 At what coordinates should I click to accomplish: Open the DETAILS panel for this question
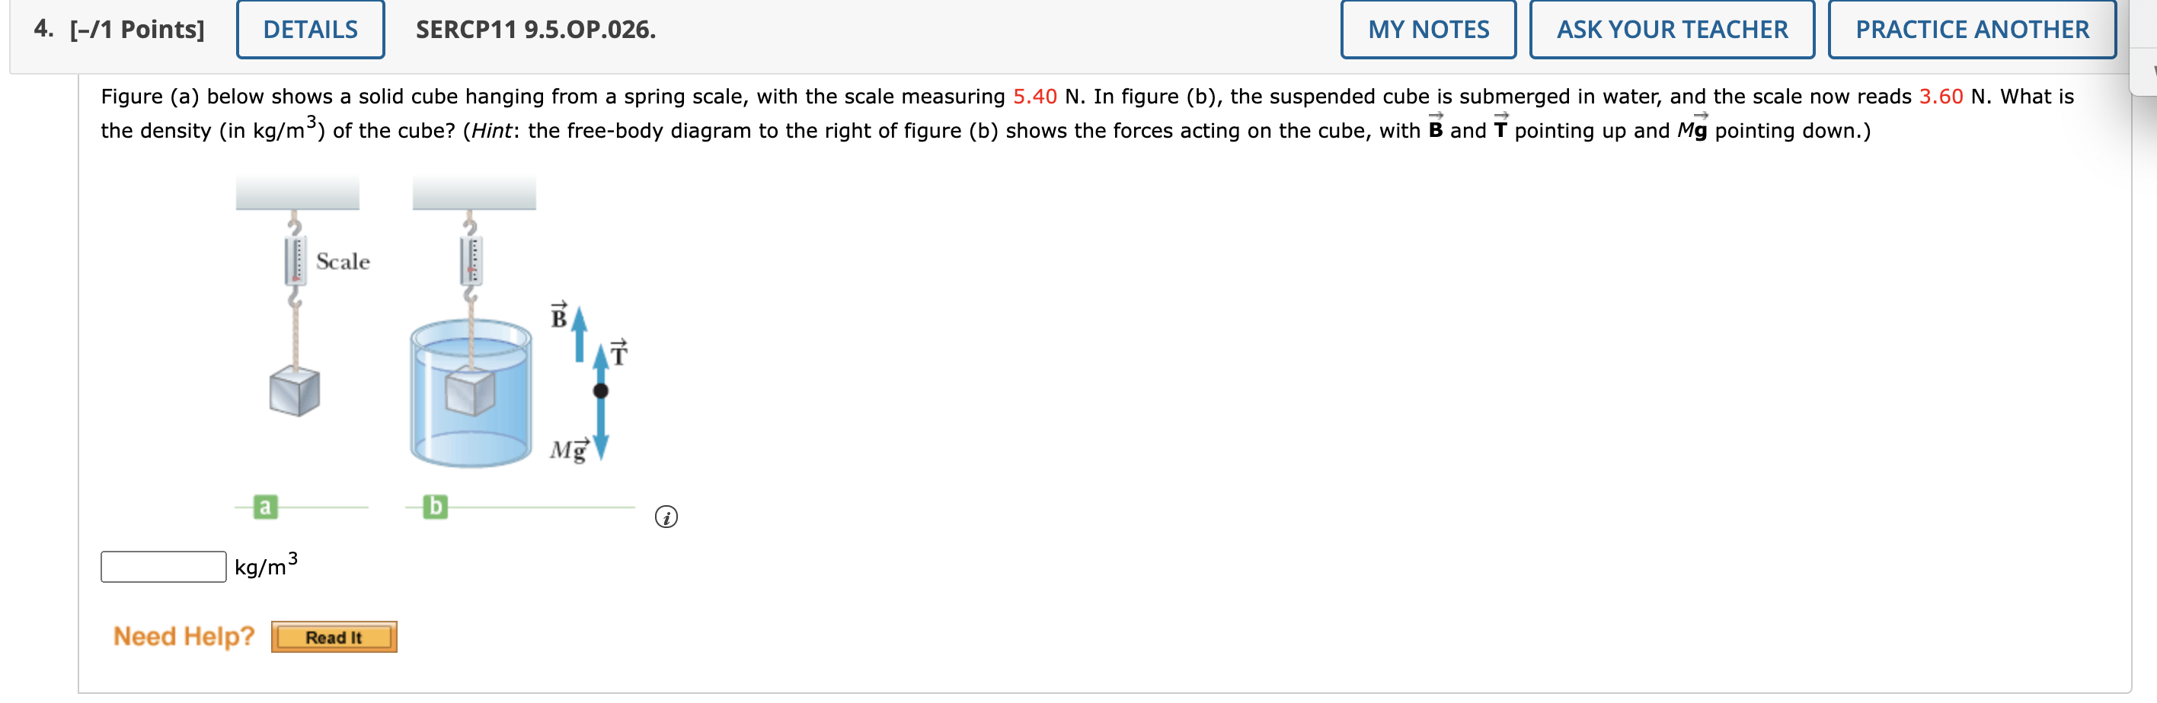310,29
